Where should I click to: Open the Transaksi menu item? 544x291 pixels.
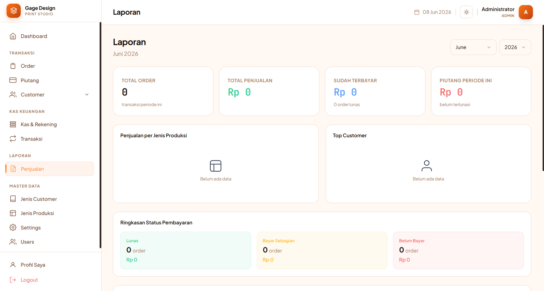click(50, 139)
